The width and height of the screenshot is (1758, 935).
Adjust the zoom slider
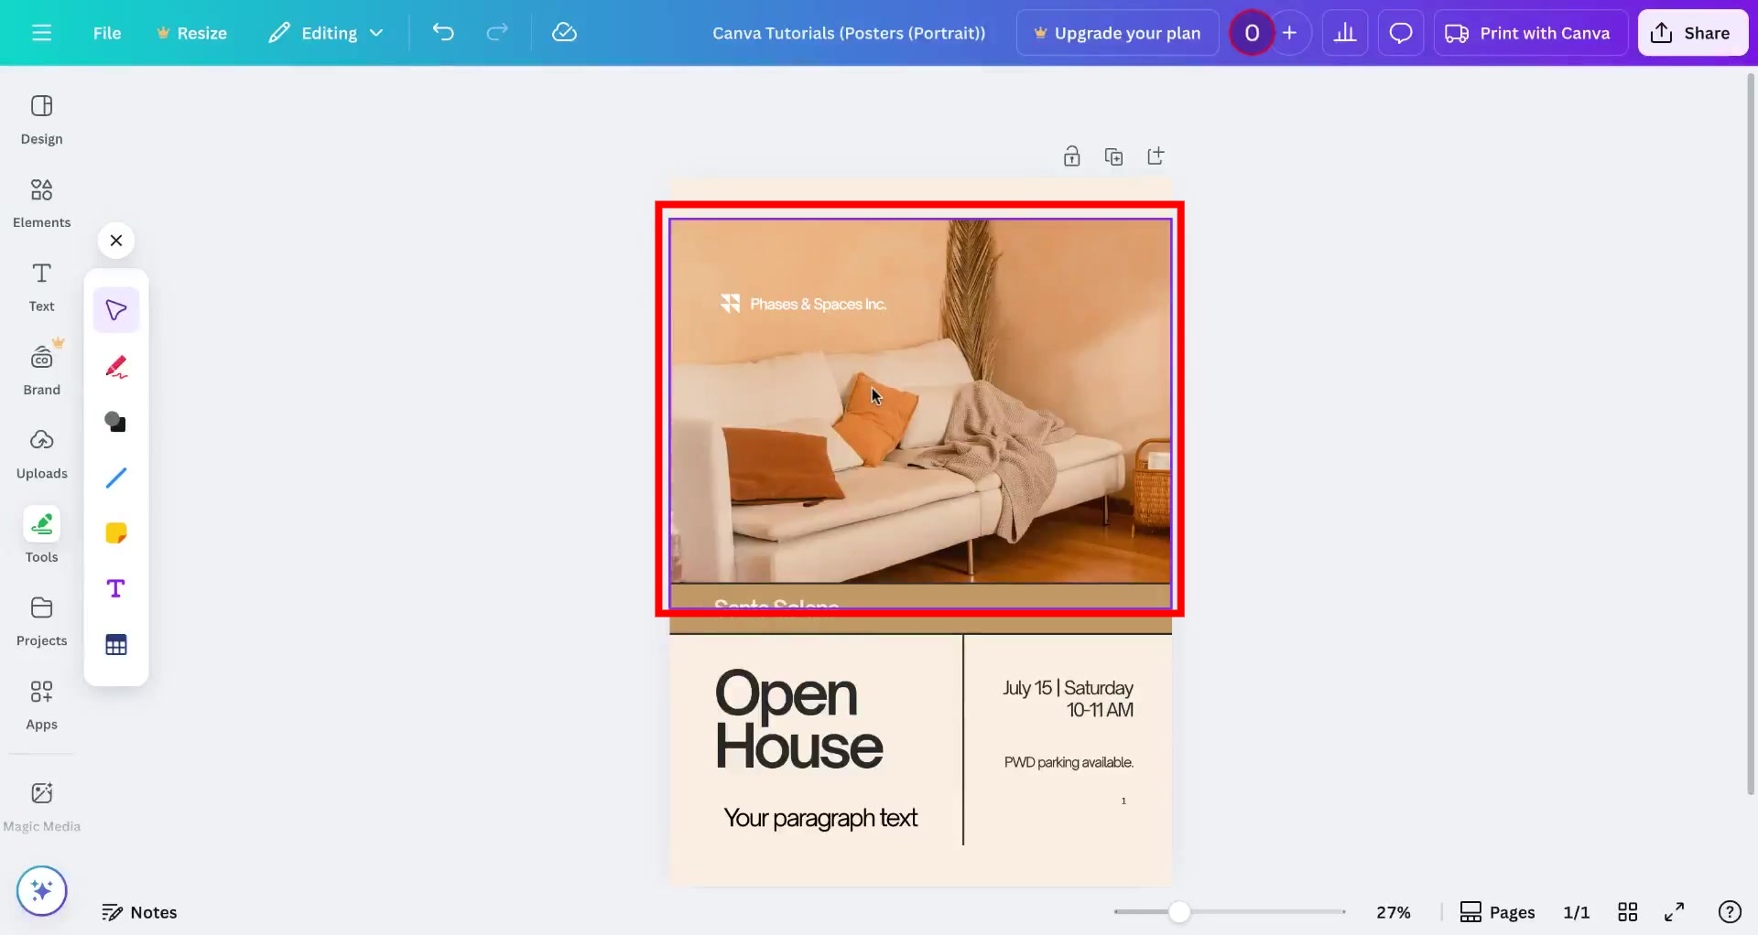pos(1181,911)
